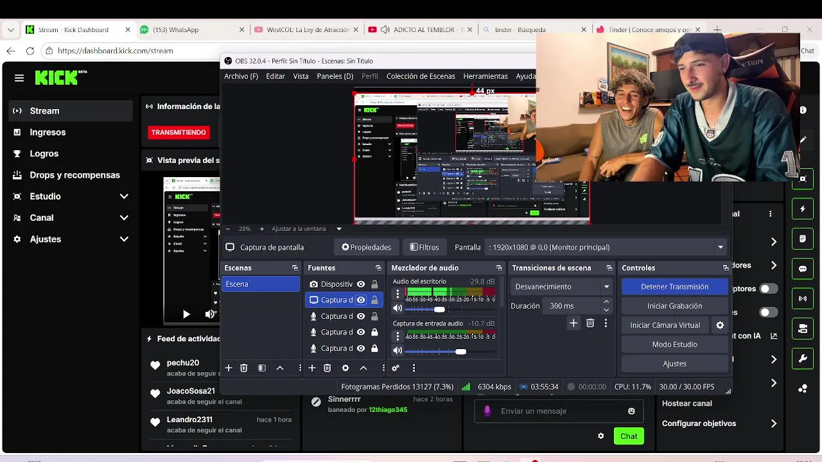
Task: Click Kick right sidebar wrench icon
Action: (x=803, y=359)
